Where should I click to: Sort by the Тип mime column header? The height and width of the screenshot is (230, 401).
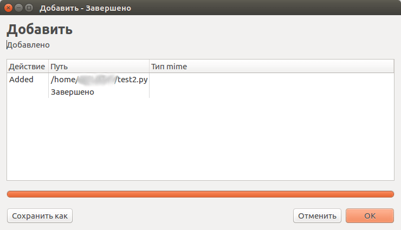point(271,67)
